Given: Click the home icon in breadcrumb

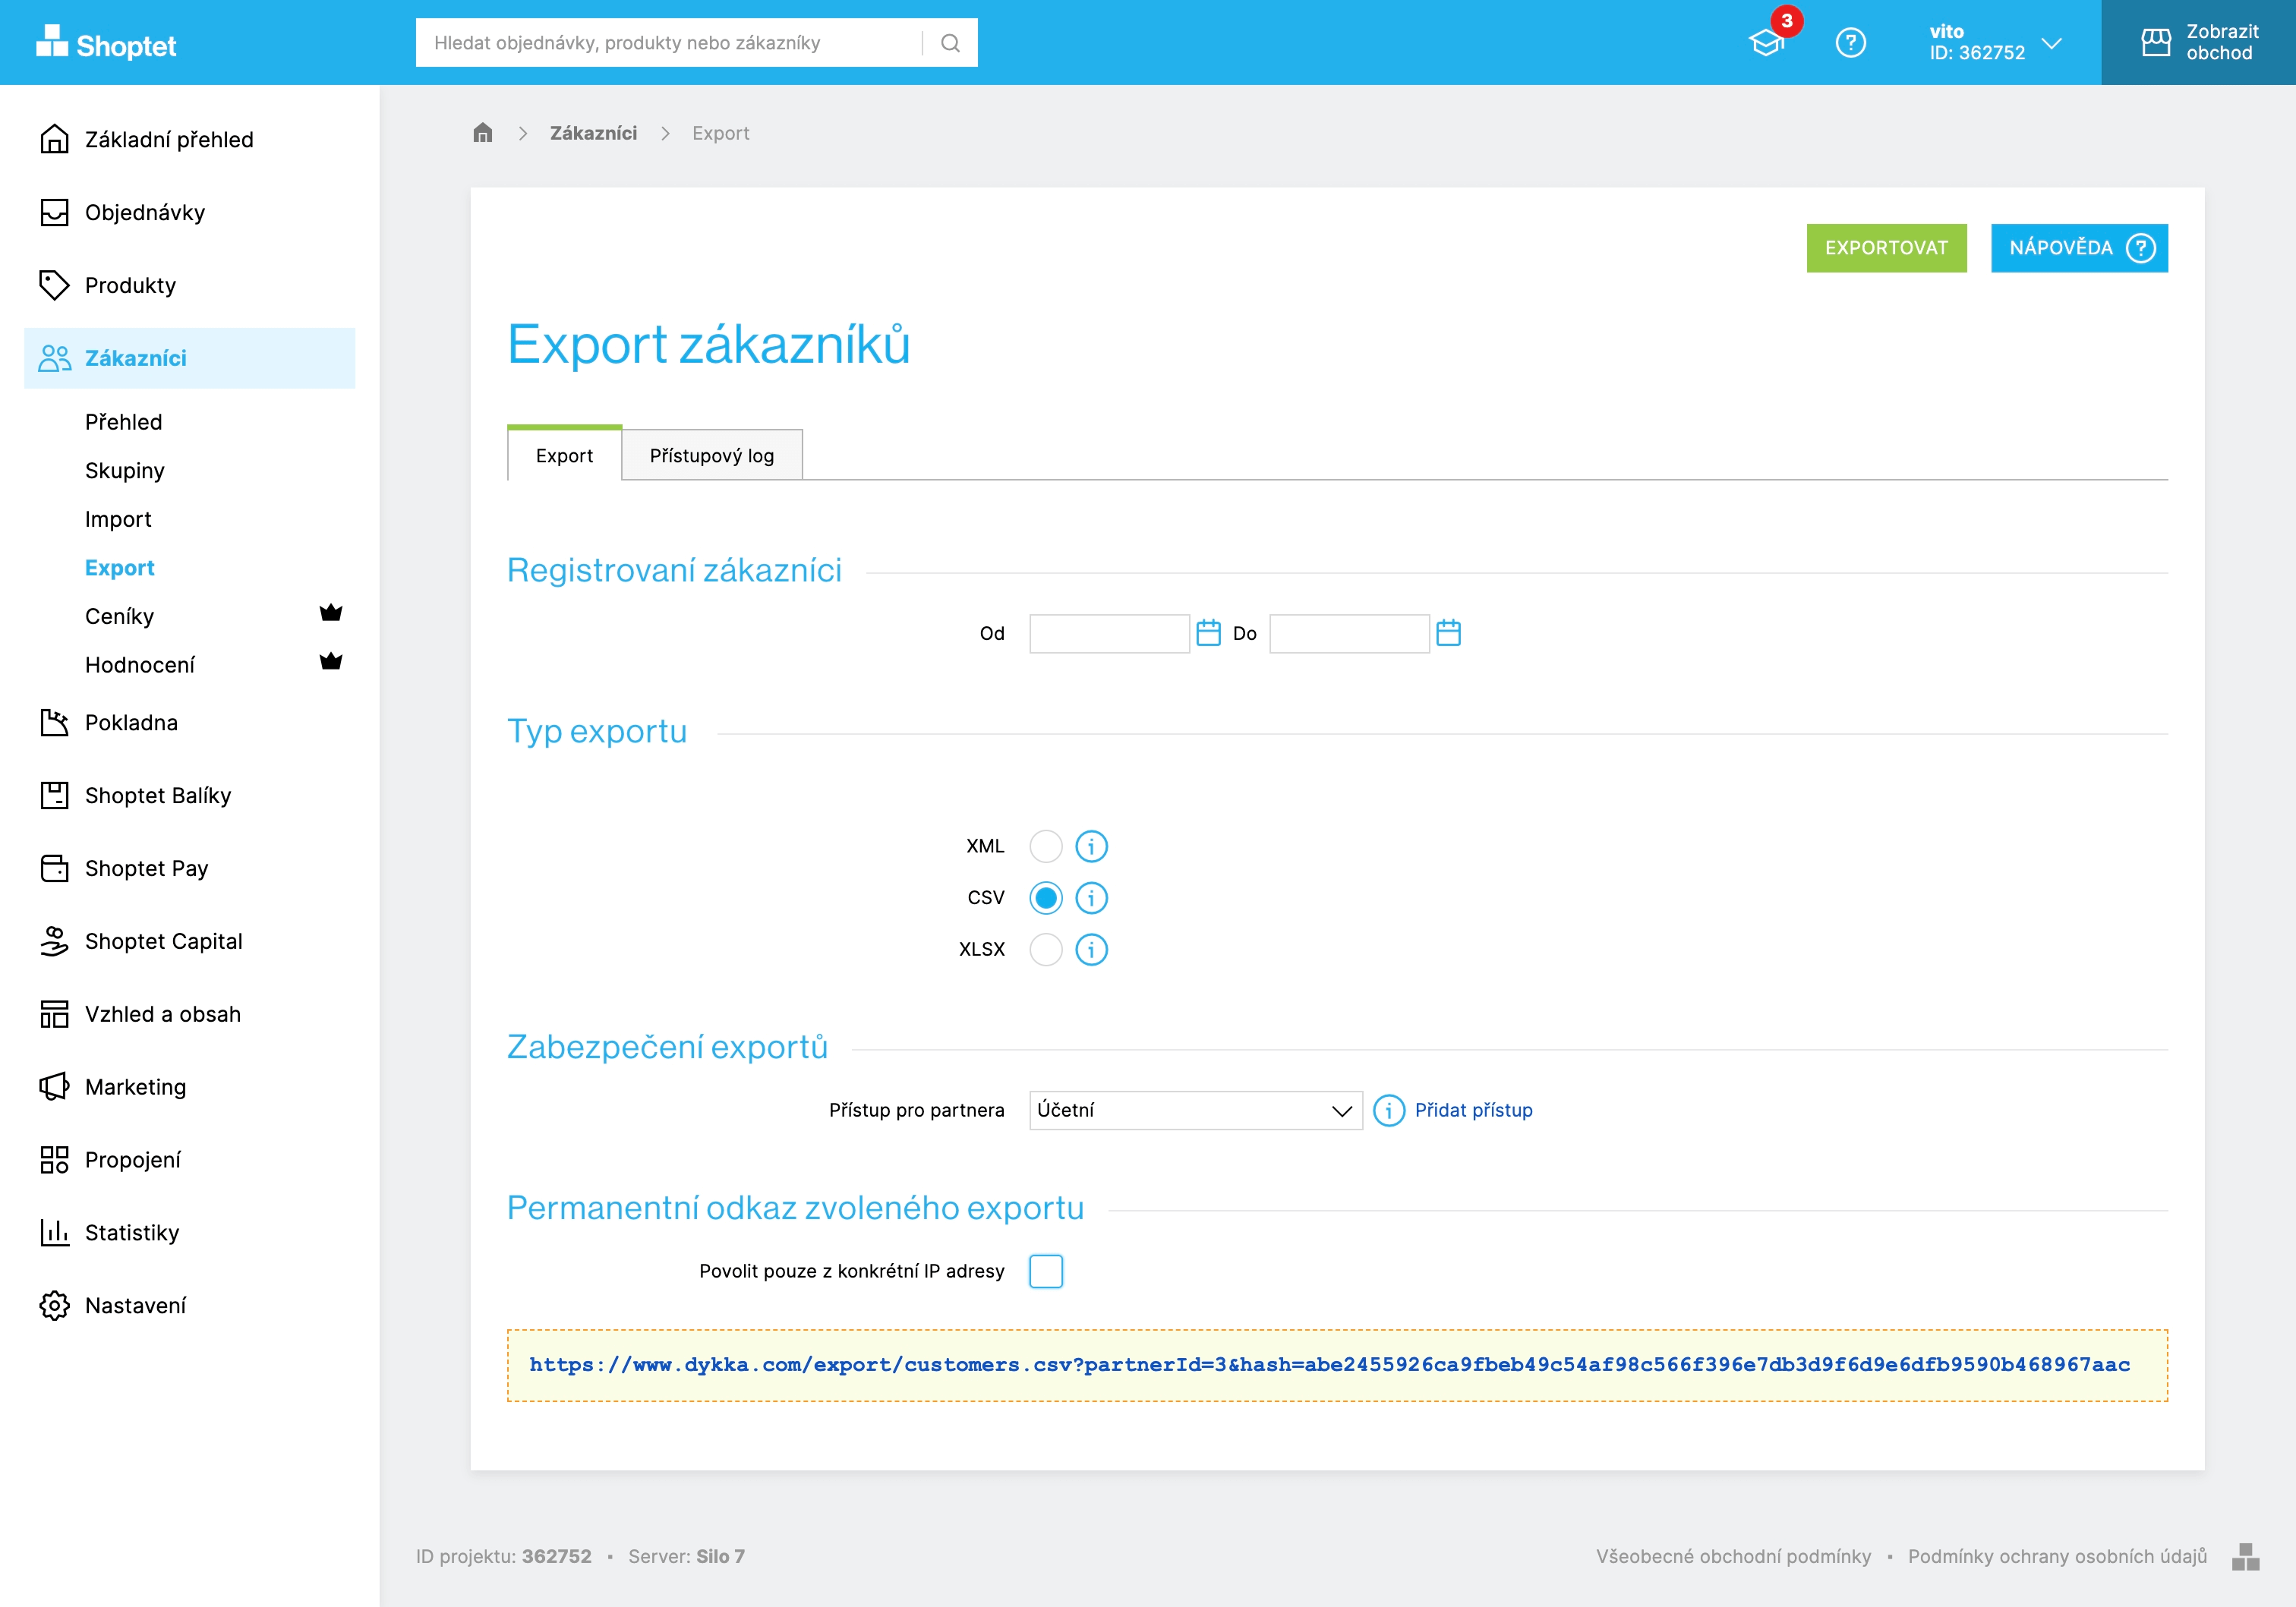Looking at the screenshot, I should click(483, 133).
